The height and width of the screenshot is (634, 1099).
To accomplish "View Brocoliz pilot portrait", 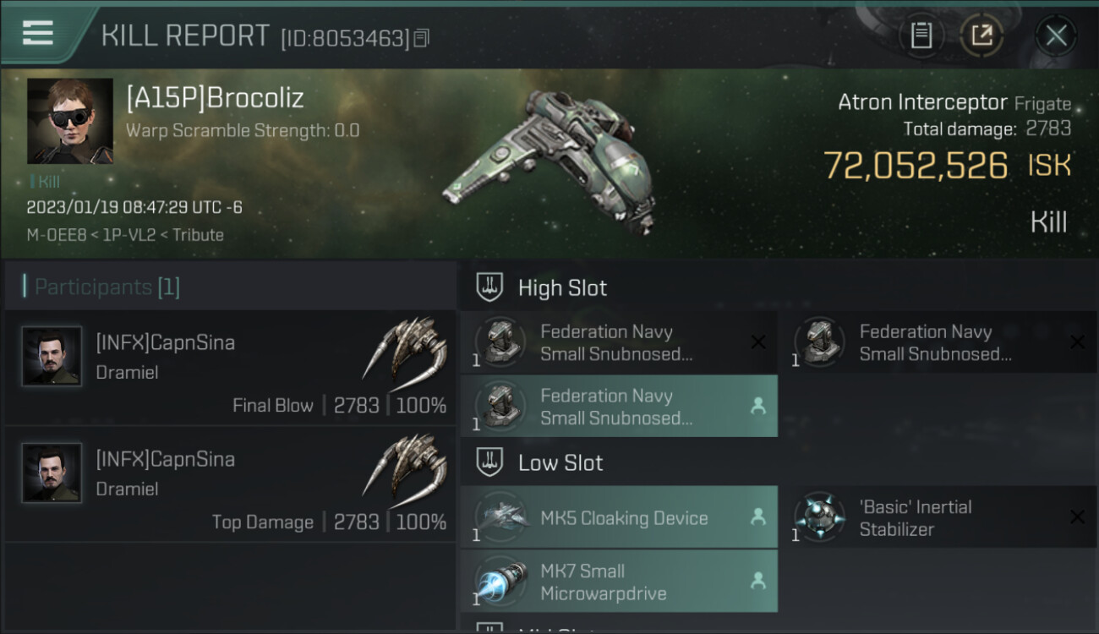I will coord(70,121).
